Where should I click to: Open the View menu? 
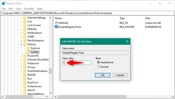point(18,9)
